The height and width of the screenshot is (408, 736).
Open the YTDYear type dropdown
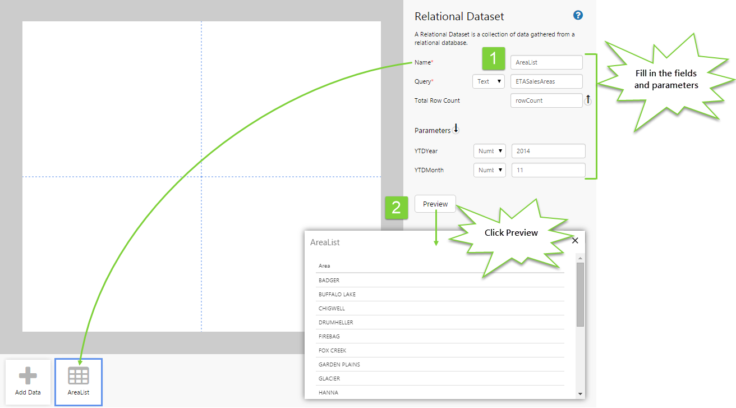tap(490, 151)
